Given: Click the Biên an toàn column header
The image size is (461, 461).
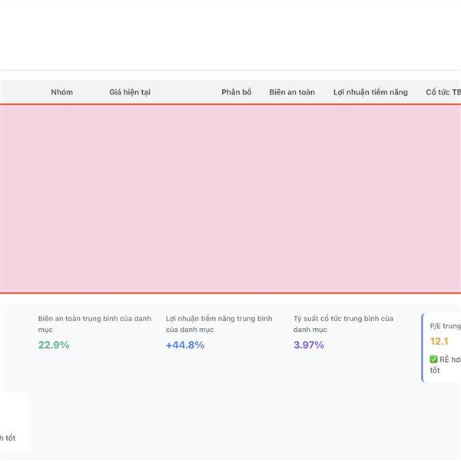Looking at the screenshot, I should 292,92.
